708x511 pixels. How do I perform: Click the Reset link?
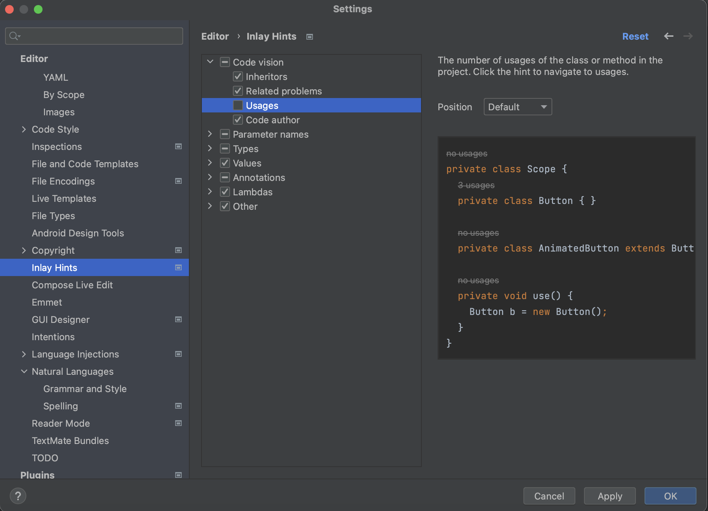coord(635,36)
